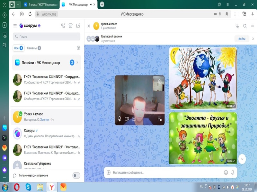Open group call participants avatars
Image resolution: width=257 pixels, height=192 pixels.
(x=93, y=39)
